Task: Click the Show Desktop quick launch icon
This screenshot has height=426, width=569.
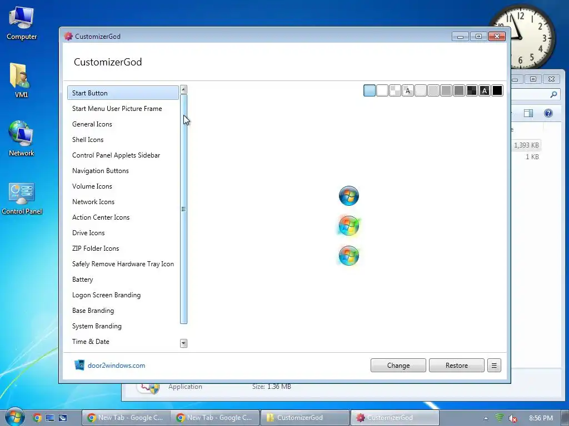Action: pos(49,418)
